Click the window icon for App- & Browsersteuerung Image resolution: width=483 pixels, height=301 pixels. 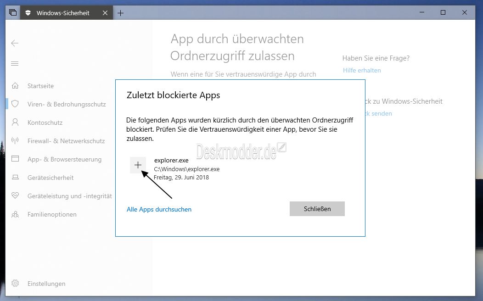tap(15, 159)
